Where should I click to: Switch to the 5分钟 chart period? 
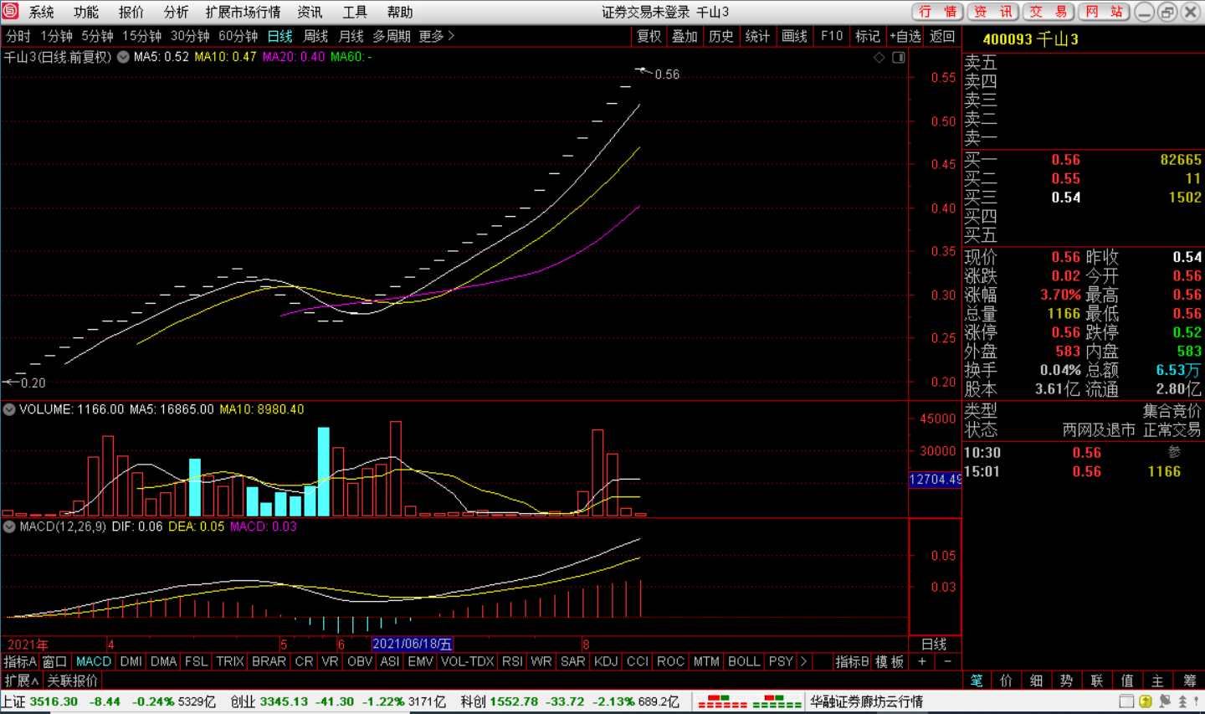[97, 36]
